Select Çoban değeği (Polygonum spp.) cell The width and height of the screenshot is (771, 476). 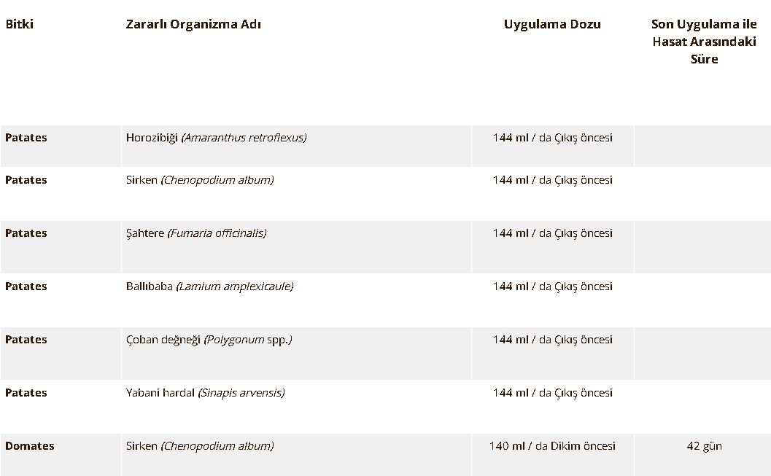[x=209, y=340]
